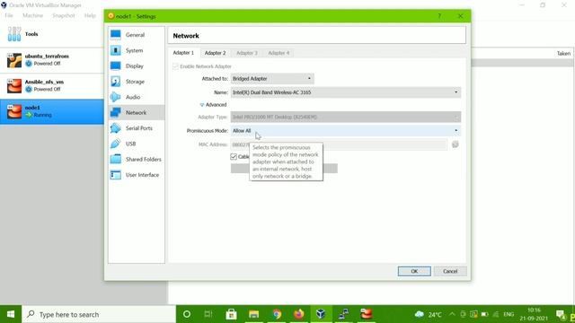Screen dimensions: 575x323
Task: Open Serial Ports settings category
Action: (136, 128)
